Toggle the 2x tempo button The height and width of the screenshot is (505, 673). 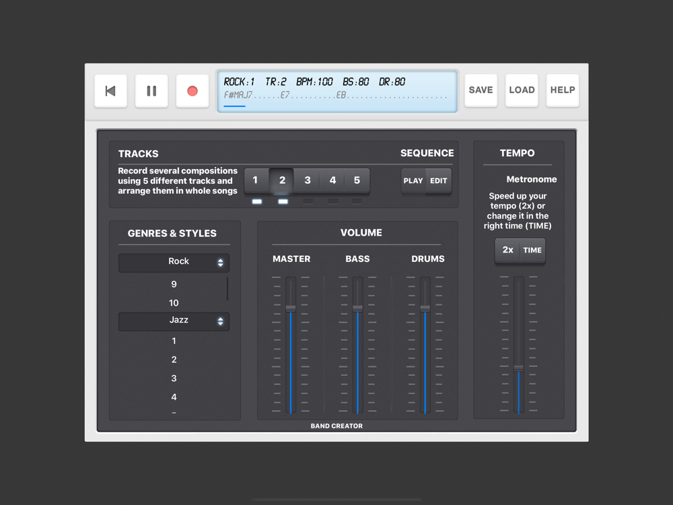[507, 250]
